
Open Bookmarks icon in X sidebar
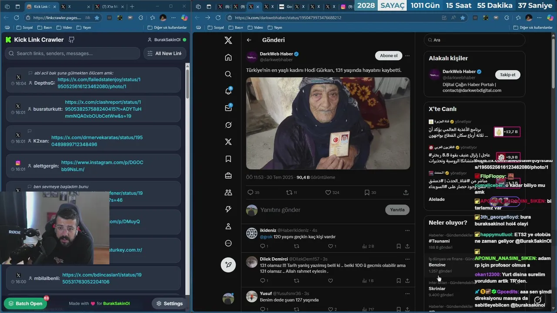coord(228,159)
